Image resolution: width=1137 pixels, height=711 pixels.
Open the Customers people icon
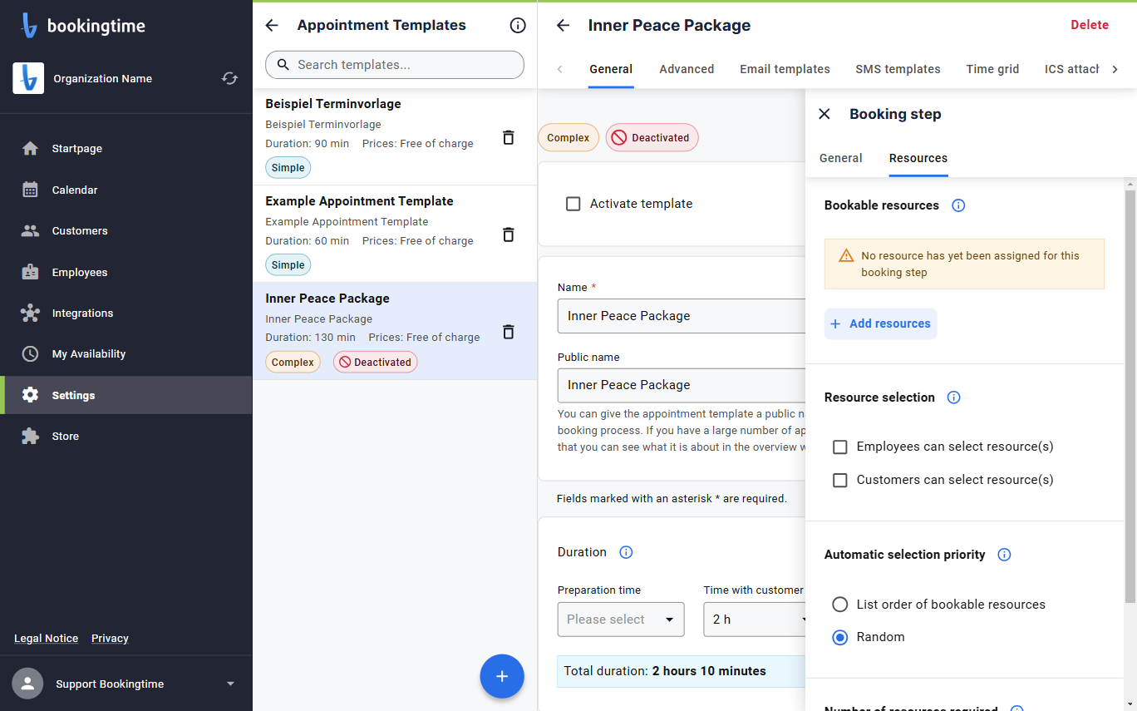pos(30,231)
